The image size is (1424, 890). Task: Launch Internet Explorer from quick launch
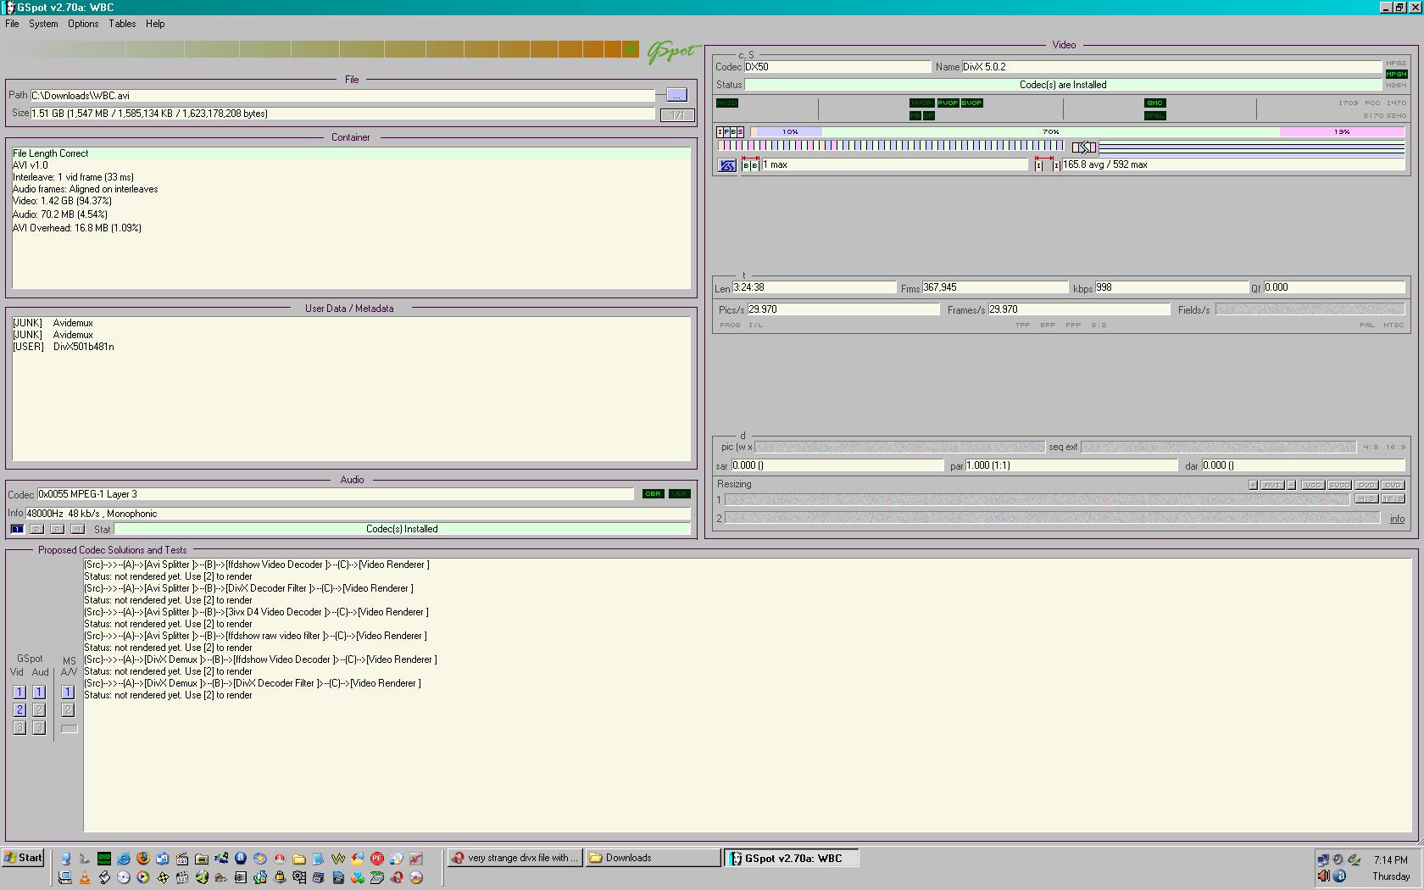click(123, 859)
